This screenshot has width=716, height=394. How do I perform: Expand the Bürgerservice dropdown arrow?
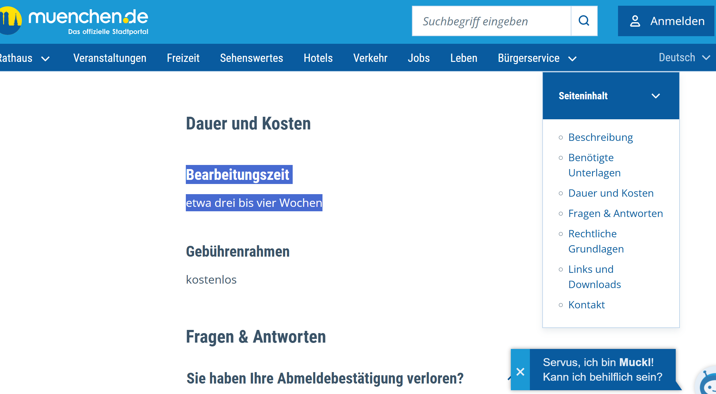coord(572,59)
